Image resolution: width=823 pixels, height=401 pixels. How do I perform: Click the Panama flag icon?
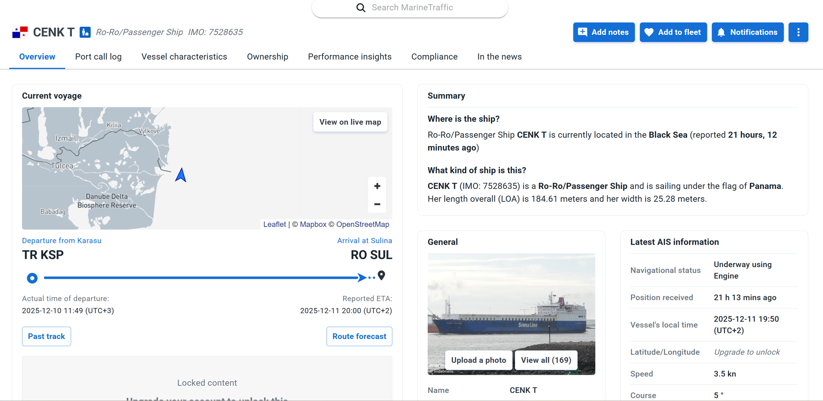point(20,32)
